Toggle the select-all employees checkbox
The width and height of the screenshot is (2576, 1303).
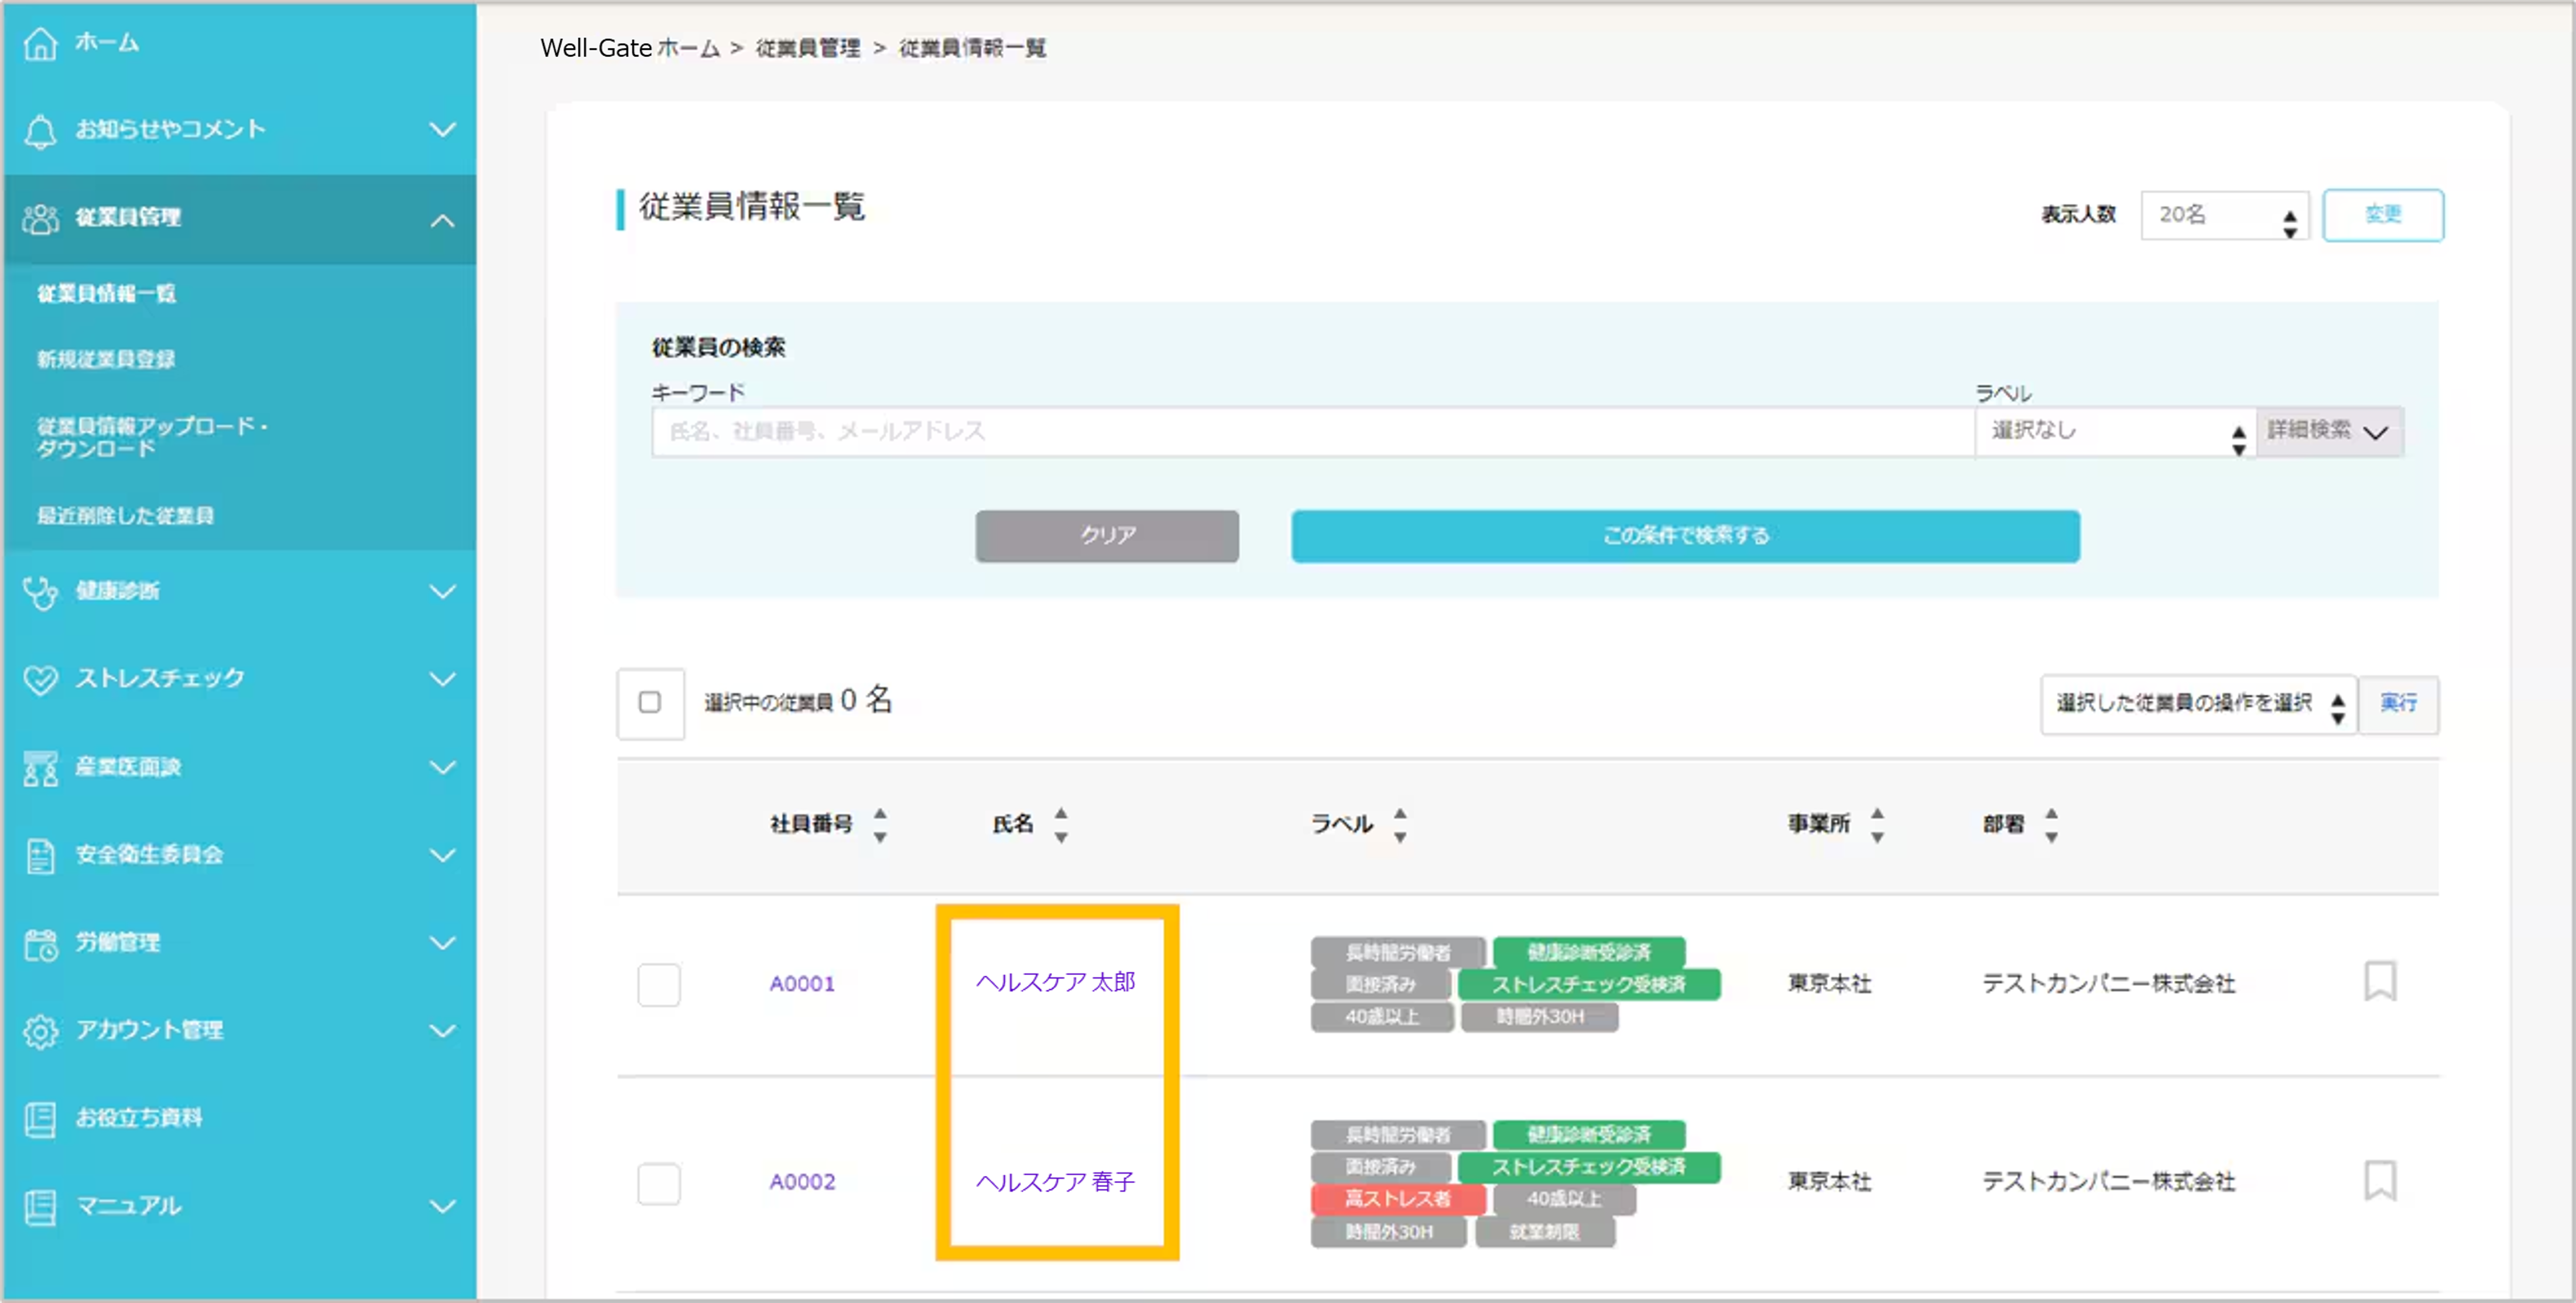pos(650,702)
